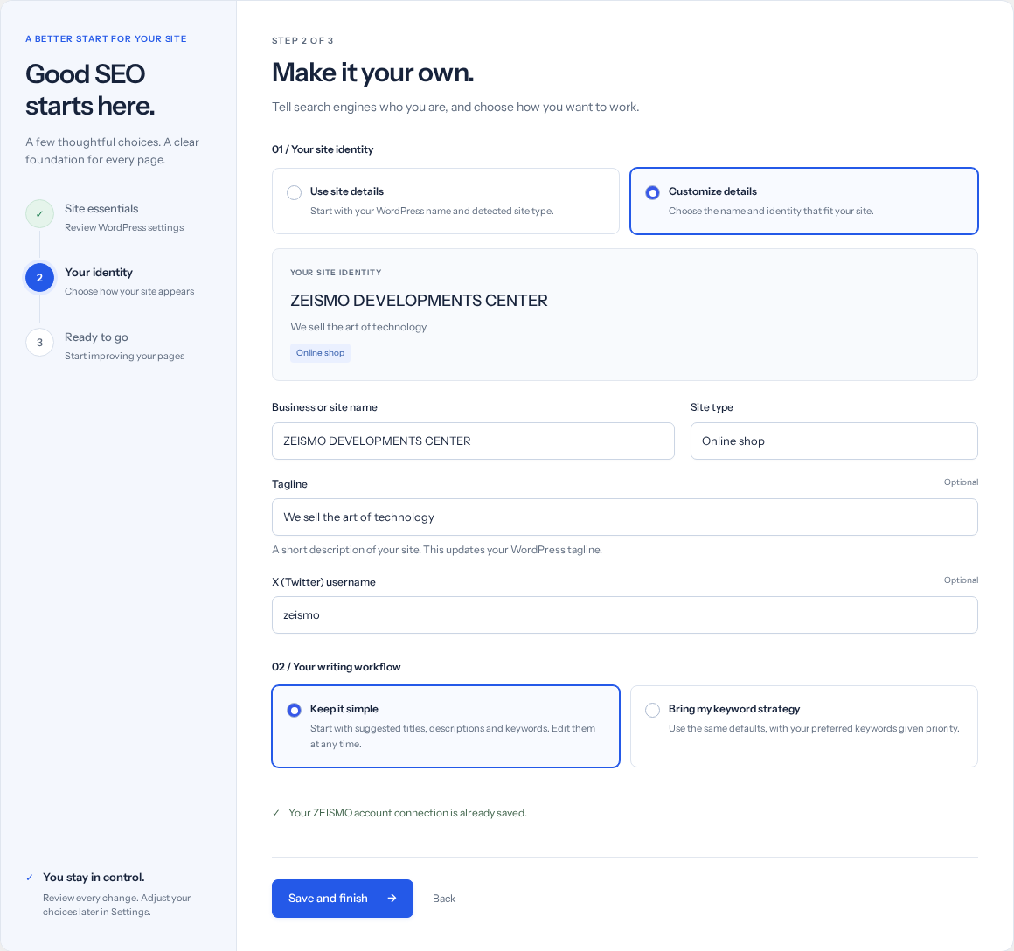Click the Optional label next to X username
Screen dimensions: 1014x951
pos(961,580)
